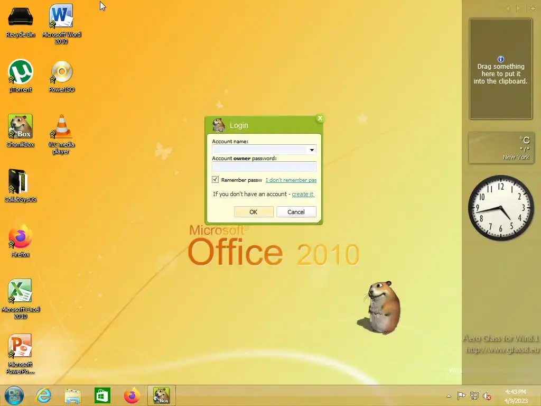Click the muted volume tray icon

point(487,396)
